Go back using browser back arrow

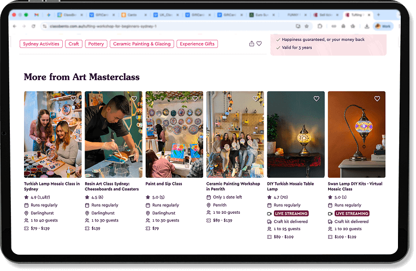(x=15, y=26)
